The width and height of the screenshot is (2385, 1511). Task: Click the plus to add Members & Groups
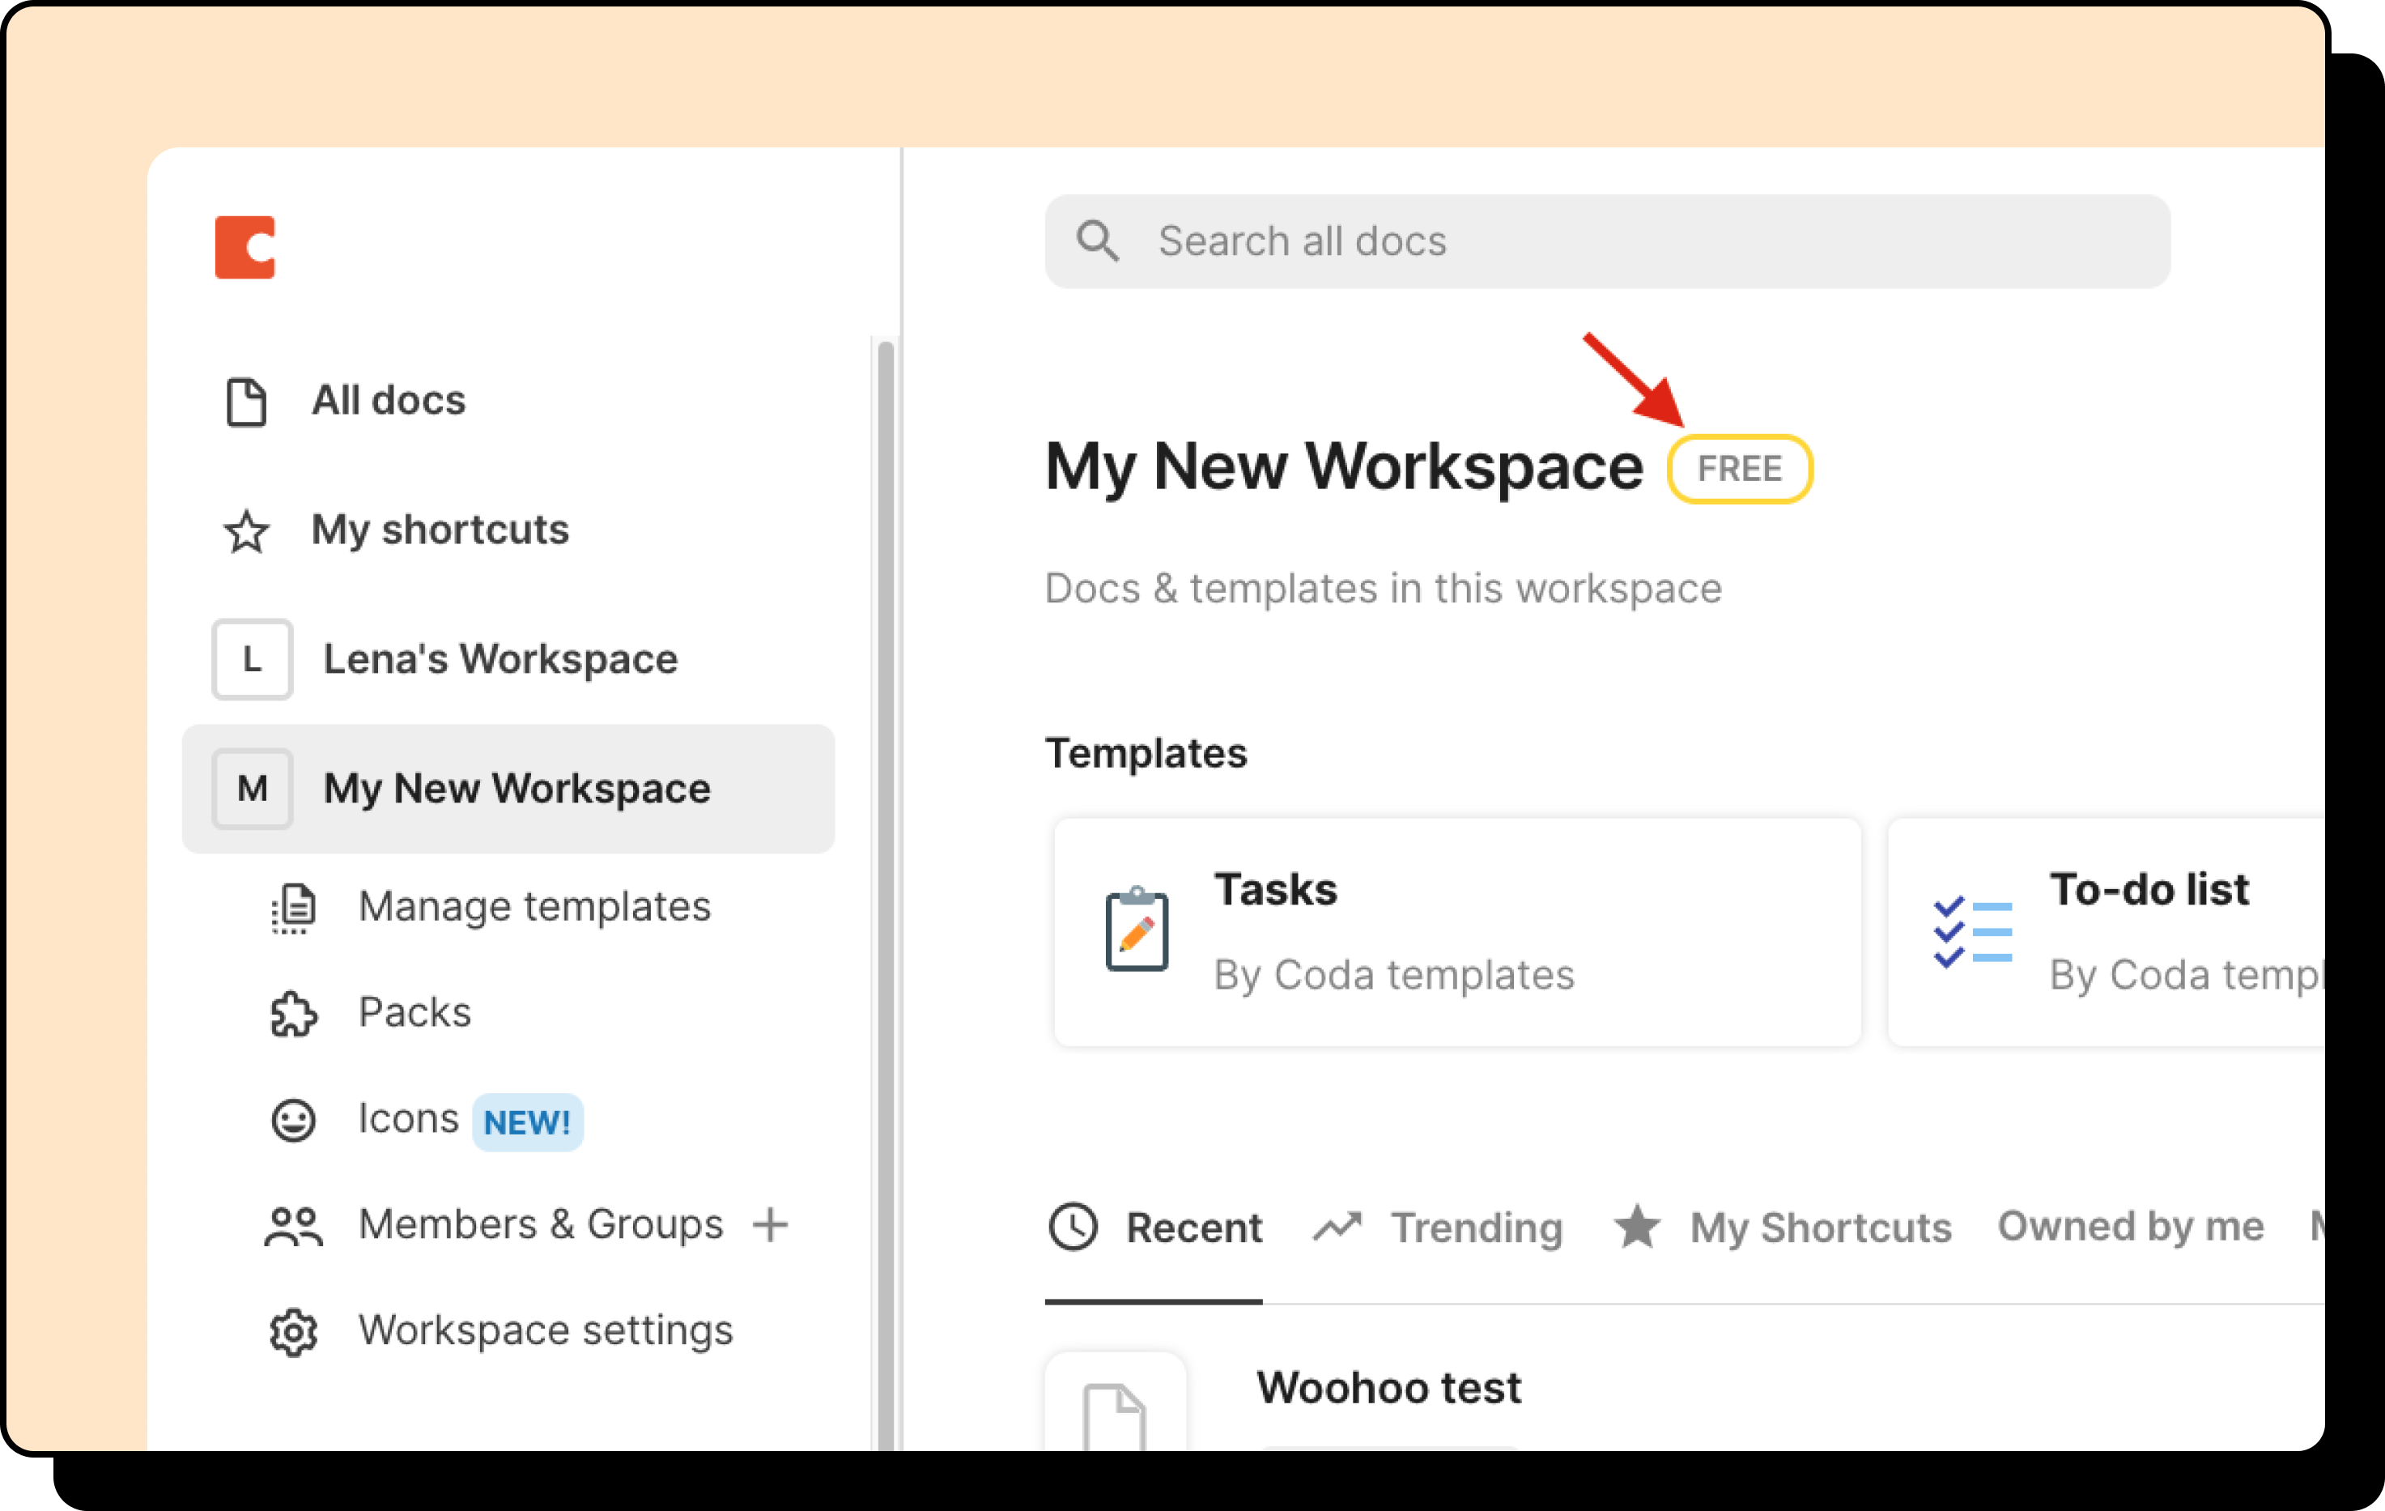click(770, 1224)
